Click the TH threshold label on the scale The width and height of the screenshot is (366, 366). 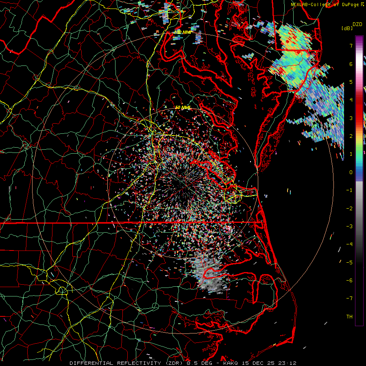[x=349, y=317]
